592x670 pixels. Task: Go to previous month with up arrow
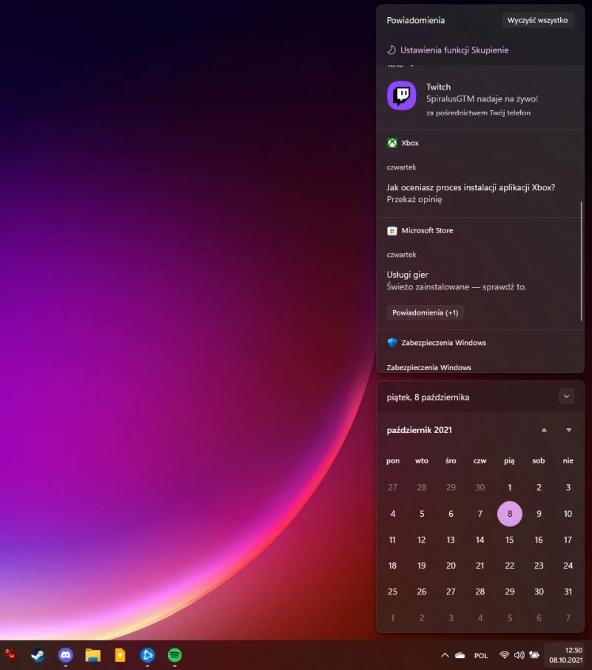(544, 430)
